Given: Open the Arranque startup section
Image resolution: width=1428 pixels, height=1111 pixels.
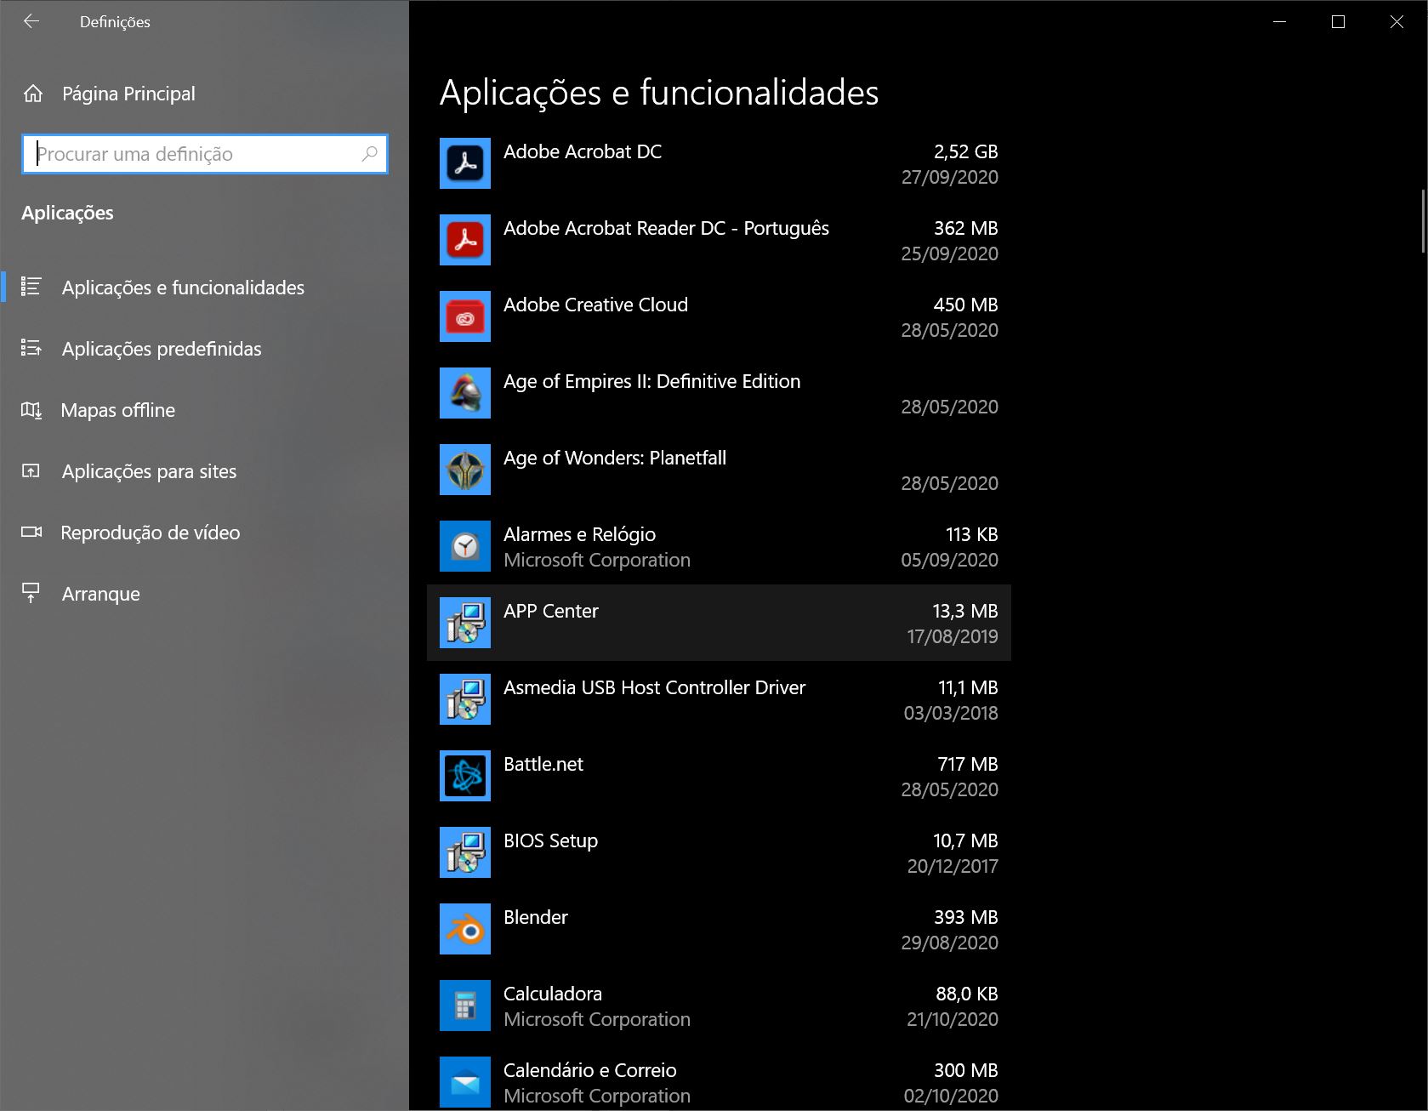Looking at the screenshot, I should click(x=204, y=594).
